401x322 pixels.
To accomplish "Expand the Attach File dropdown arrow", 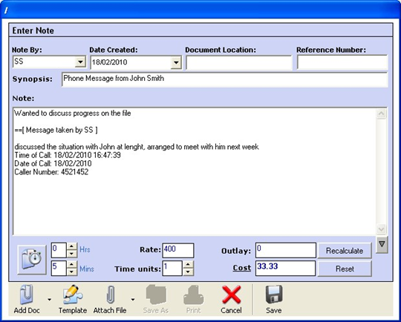I will pyautogui.click(x=133, y=300).
